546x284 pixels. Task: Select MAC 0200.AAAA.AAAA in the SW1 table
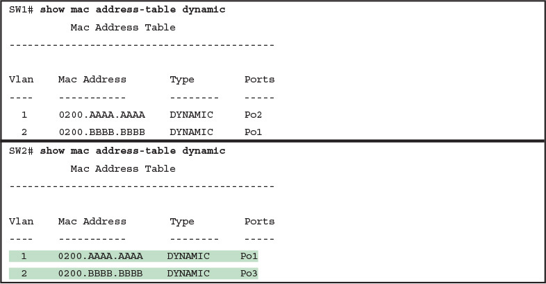(x=92, y=114)
